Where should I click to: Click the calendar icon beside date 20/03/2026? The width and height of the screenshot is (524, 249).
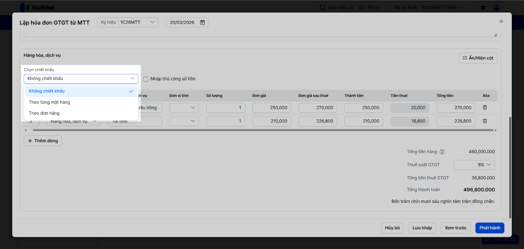202,23
